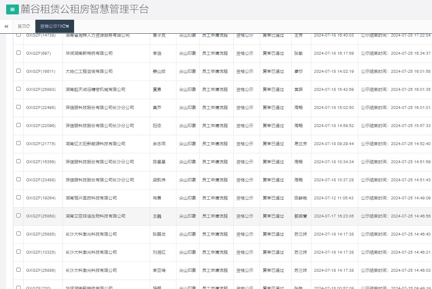Viewport: 432px width, 289px height.
Task: Refresh the 资格公示 tab via its refresh icon
Action: (64, 25)
